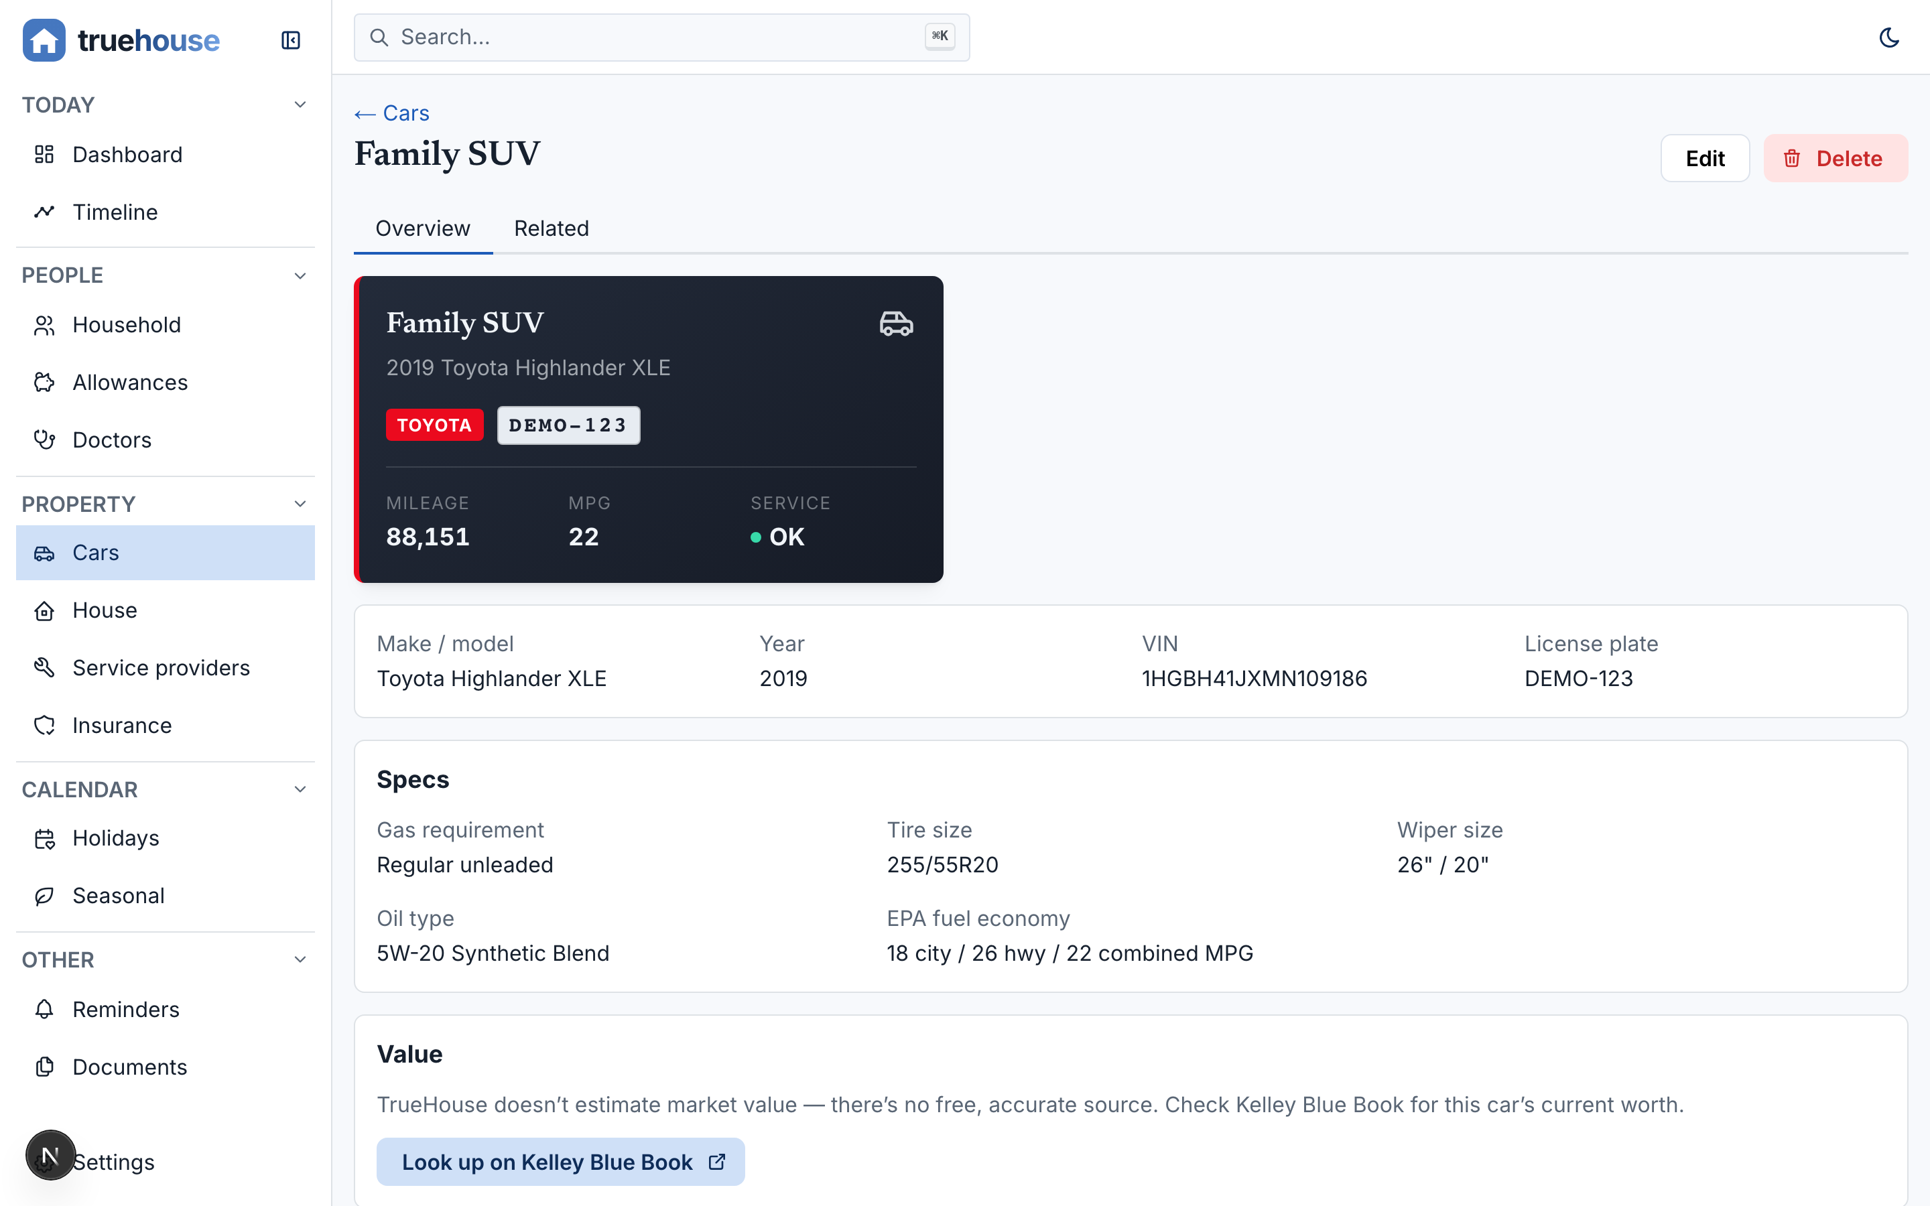Screen dimensions: 1930x1206
Task: Open Household in the sidebar
Action: pyautogui.click(x=166, y=325)
